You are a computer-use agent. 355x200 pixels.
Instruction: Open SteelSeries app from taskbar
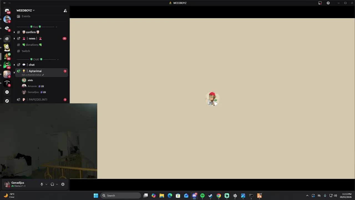tap(235, 196)
